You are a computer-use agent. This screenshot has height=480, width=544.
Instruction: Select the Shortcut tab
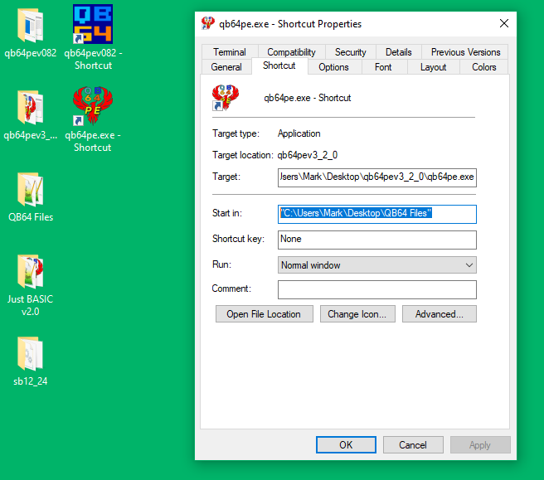[279, 65]
